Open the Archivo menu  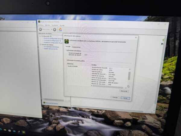(x=41, y=25)
